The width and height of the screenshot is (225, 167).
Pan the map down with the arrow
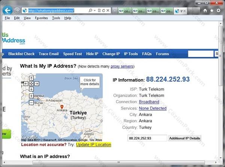coord(31,89)
